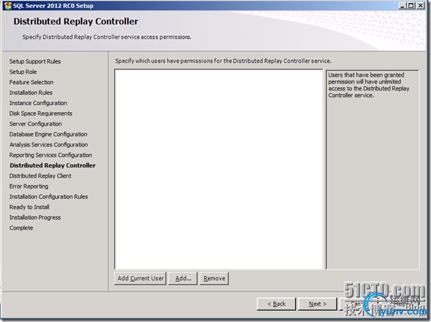This screenshot has width=431, height=322.
Task: Click the service access permissions subtitle
Action: coord(107,37)
